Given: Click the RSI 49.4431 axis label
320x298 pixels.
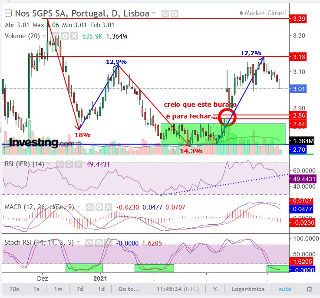Looking at the screenshot, I should [303, 179].
